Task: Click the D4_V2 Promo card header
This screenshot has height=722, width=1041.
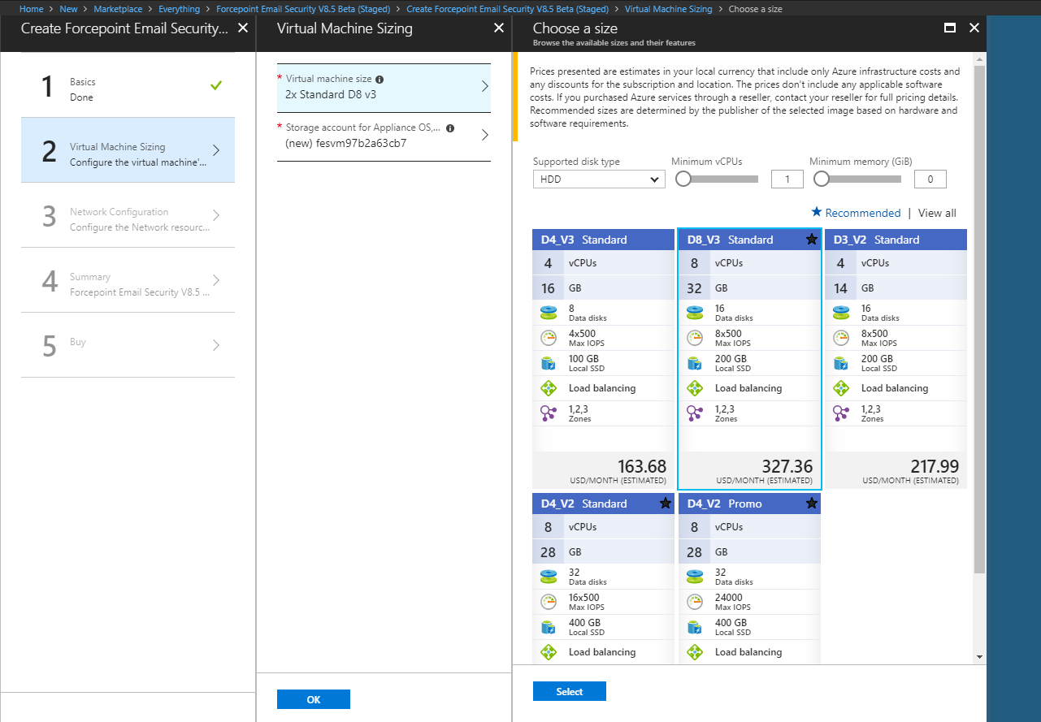Action: [x=749, y=504]
